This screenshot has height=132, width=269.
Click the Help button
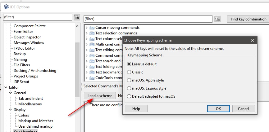point(136,108)
